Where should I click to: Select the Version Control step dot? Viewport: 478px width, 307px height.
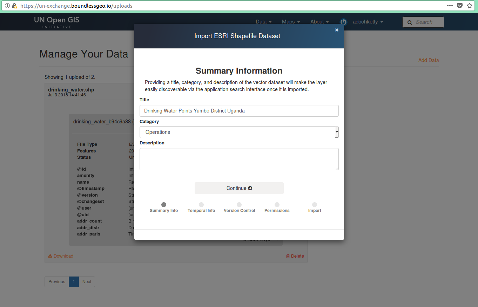(x=239, y=205)
